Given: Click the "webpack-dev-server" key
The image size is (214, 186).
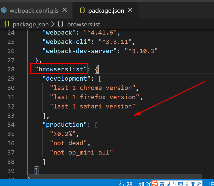Looking at the screenshot, I should 79,51.
